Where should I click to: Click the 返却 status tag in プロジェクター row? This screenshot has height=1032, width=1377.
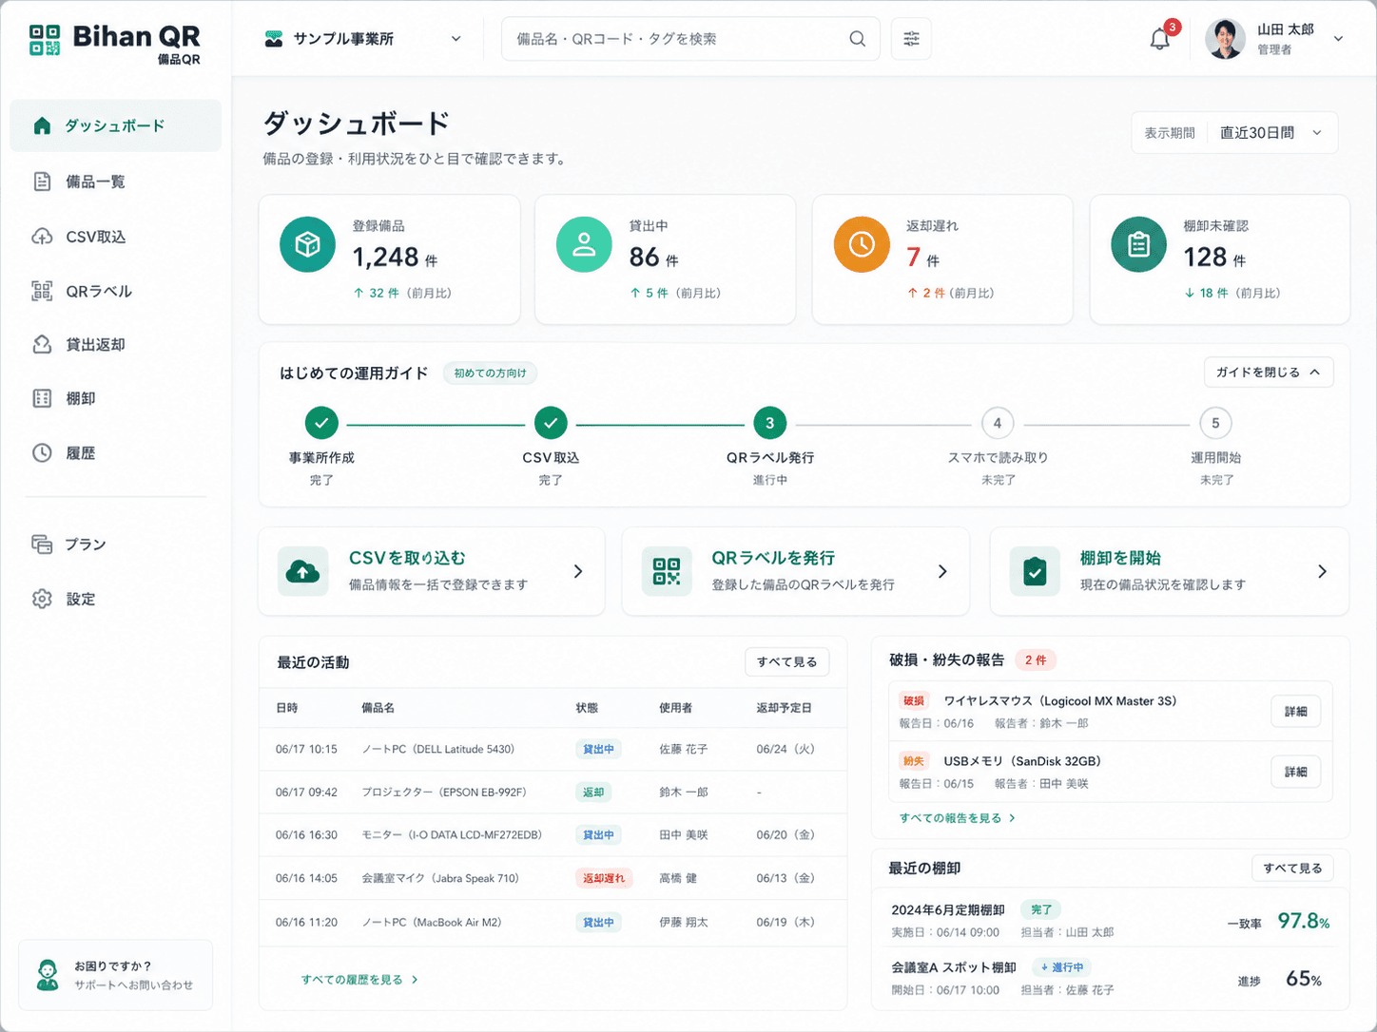coord(593,793)
